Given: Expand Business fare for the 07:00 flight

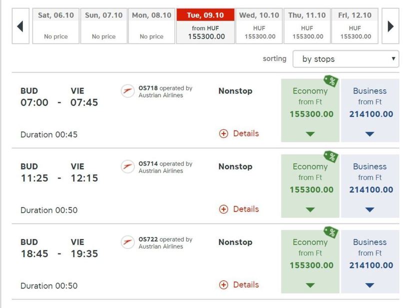Looking at the screenshot, I should [x=369, y=134].
